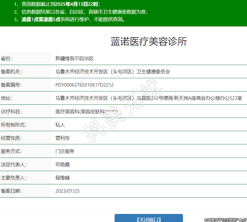Click the business nature value 营利性
The image size is (247, 222).
[x=63, y=138]
